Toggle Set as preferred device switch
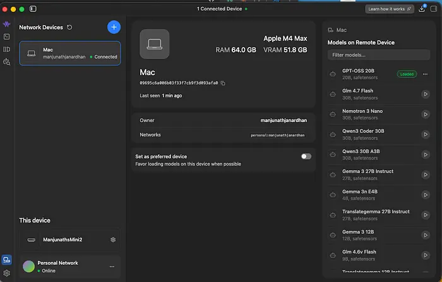Viewport: 442px width, 282px height. (x=306, y=156)
